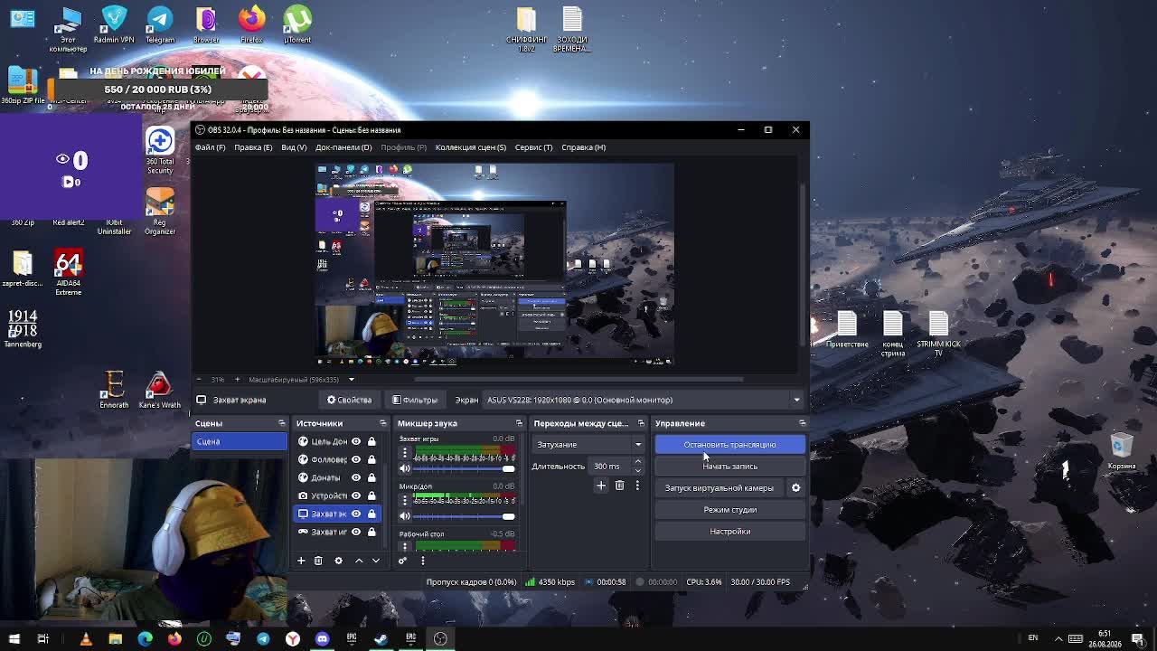Open advanced audio properties in mixer toolbar
This screenshot has width=1157, height=651.
403,561
